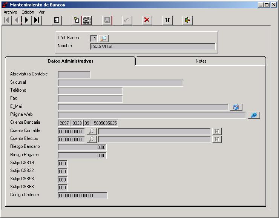Screen dimensions: 279x218
Task: Click H button beside Cuenta Efectos
Action: pyautogui.click(x=217, y=139)
